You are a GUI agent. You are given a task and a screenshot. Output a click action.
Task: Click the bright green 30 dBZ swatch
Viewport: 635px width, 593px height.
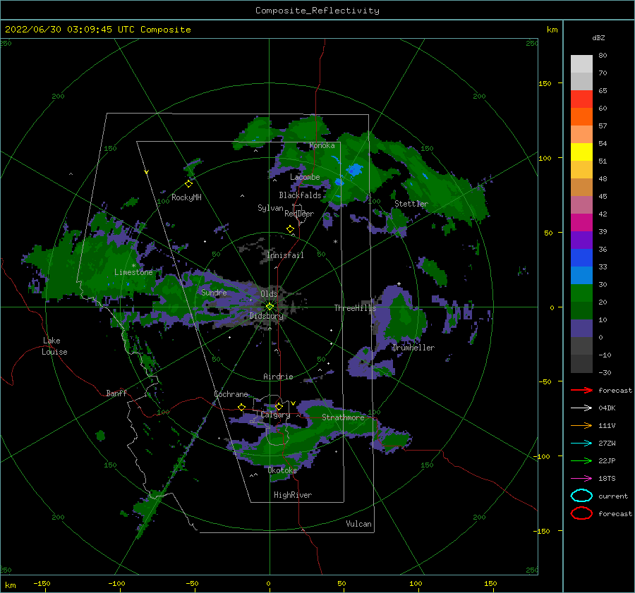tap(581, 293)
